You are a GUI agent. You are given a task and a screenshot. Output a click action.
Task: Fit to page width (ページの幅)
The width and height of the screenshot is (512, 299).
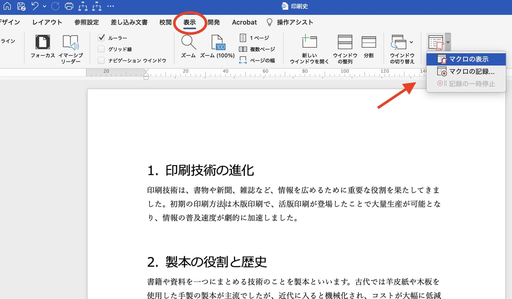(257, 60)
